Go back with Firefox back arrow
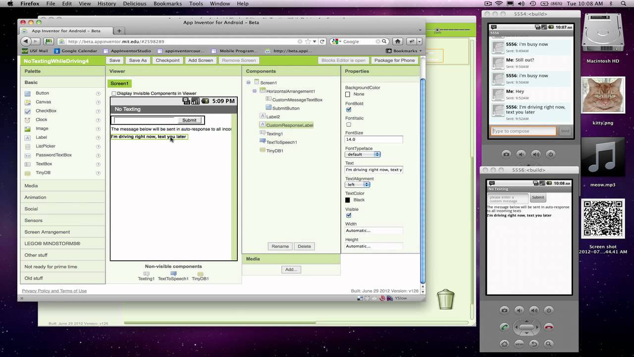This screenshot has height=357, width=634. point(26,42)
